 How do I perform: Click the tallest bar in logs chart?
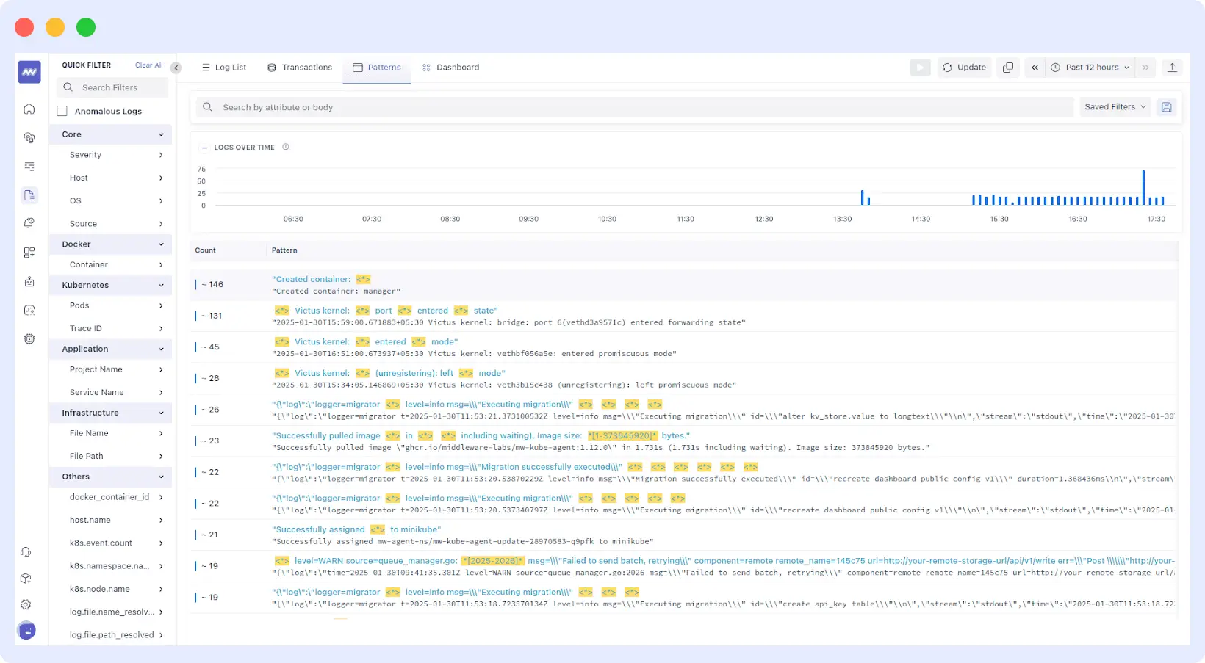1143,188
